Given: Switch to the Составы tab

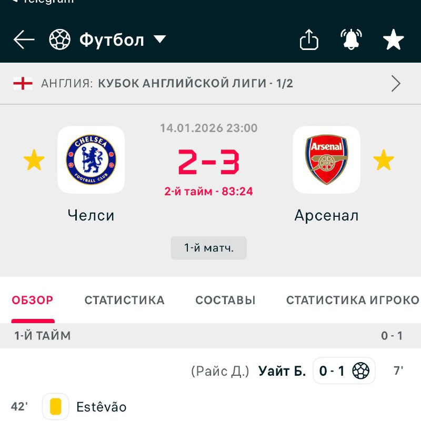Looking at the screenshot, I should 225,300.
